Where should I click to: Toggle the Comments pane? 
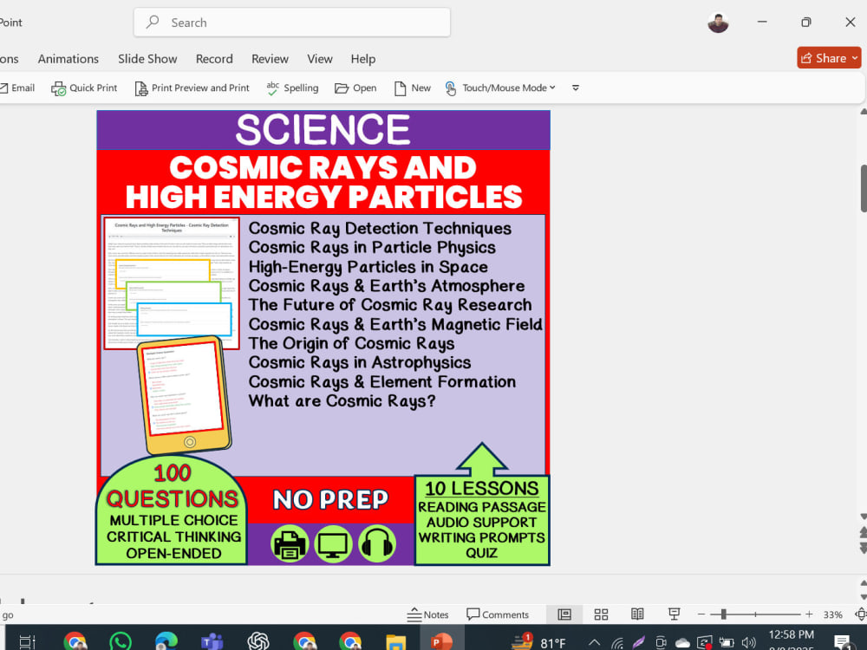(x=498, y=614)
